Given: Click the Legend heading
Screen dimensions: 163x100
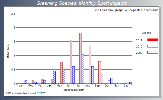Looking at the screenshot, I should [146, 33].
